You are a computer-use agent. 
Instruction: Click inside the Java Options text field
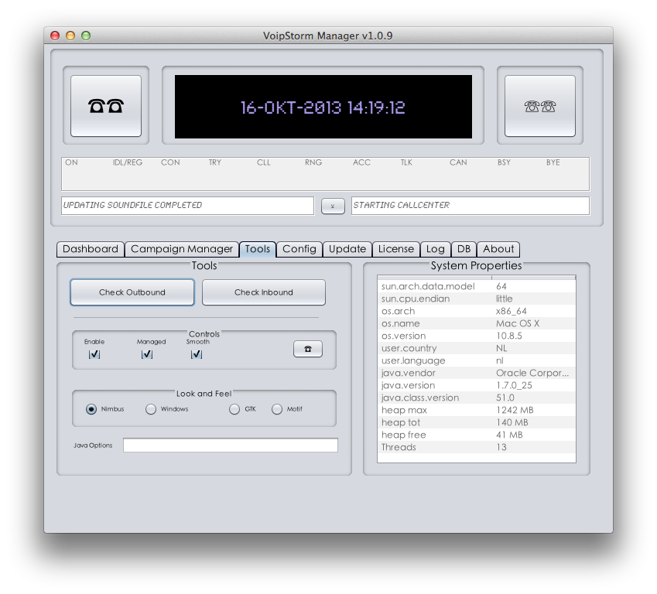[230, 445]
